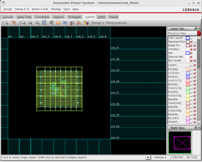Screen dimensions: 202x162
Task: Untick the Net row checkbox
Action: 191,53
